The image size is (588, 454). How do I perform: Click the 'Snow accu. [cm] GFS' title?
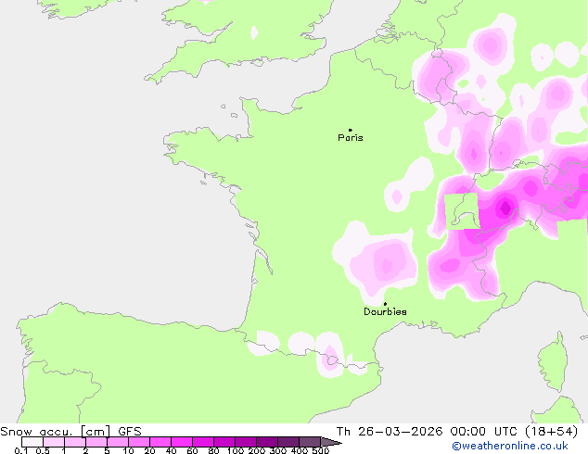pos(70,432)
